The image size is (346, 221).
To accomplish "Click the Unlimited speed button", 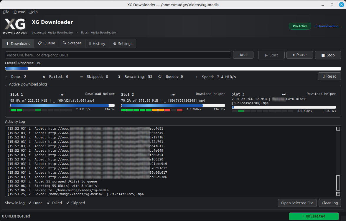I will (x=314, y=216).
